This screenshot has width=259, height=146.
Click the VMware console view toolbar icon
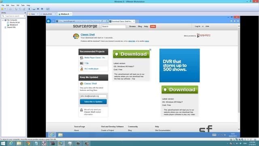coord(48,9)
